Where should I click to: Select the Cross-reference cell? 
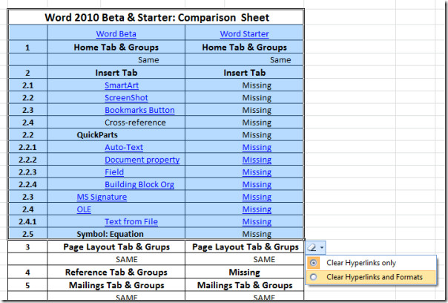[135, 123]
